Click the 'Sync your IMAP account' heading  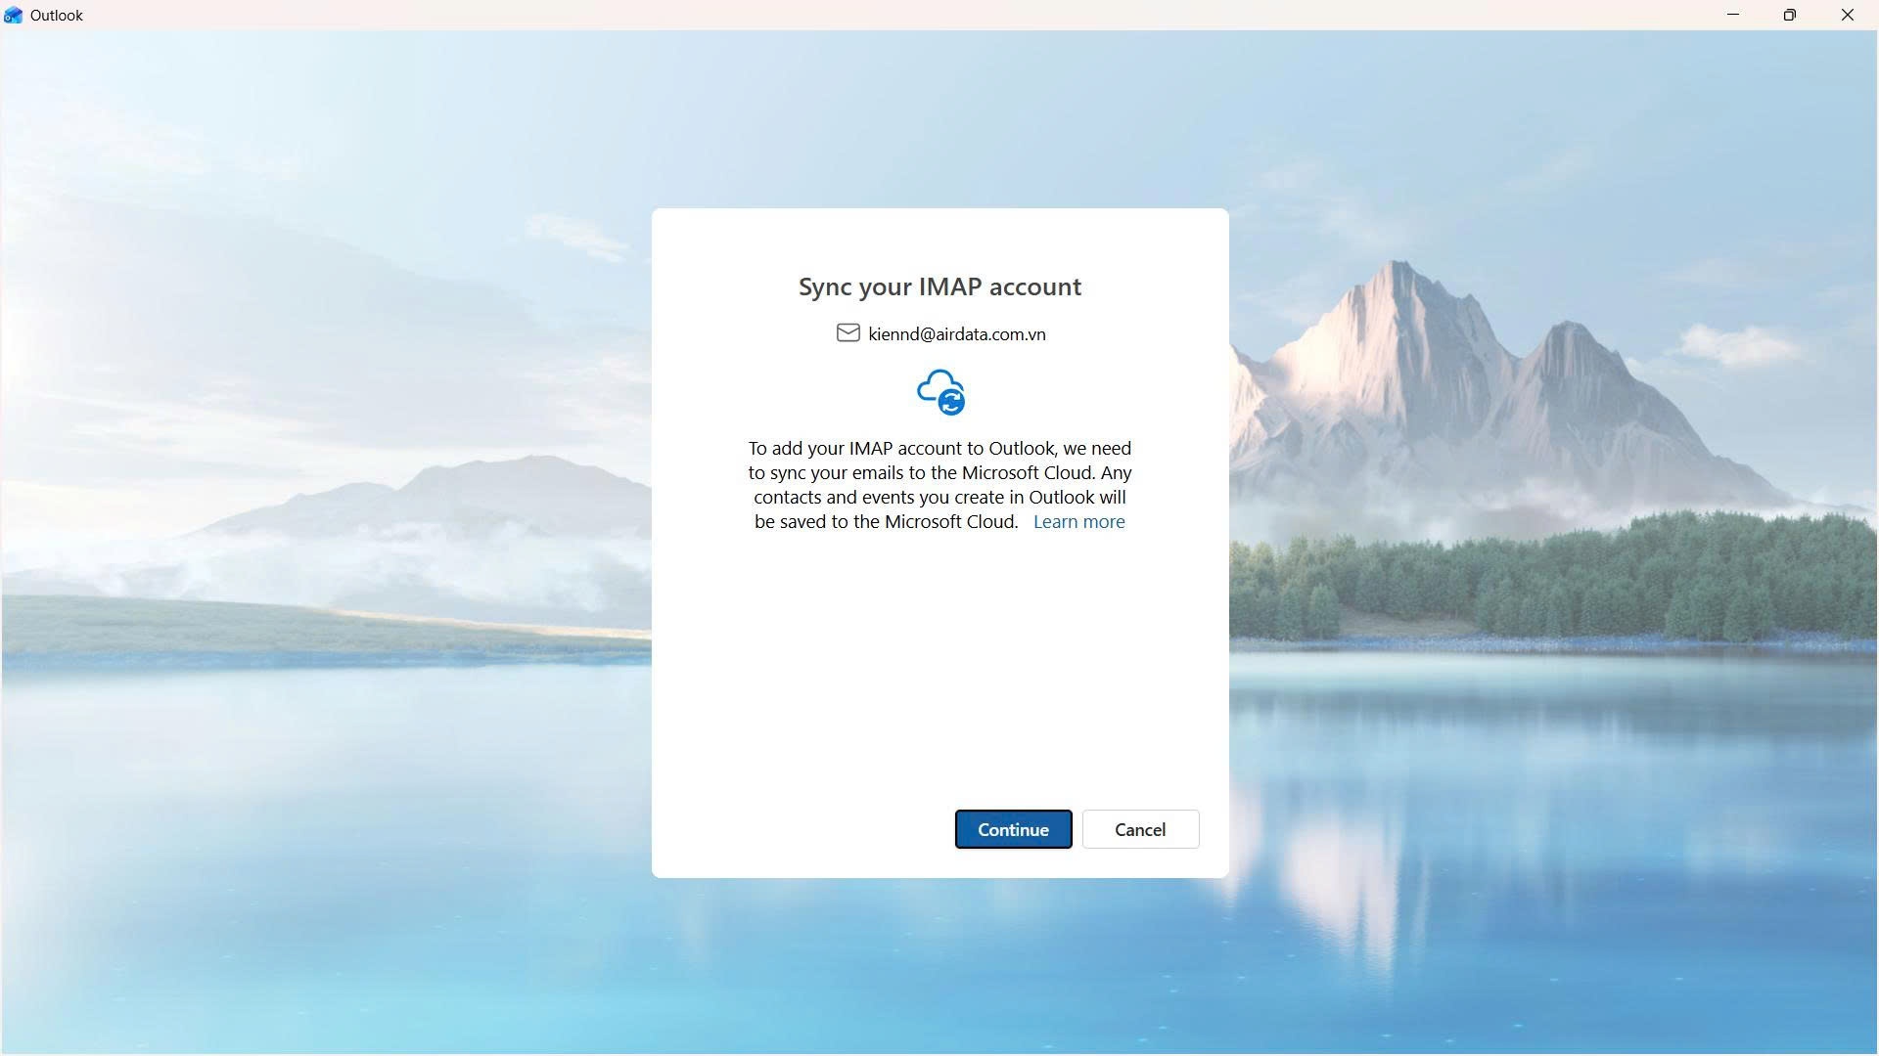pos(939,286)
